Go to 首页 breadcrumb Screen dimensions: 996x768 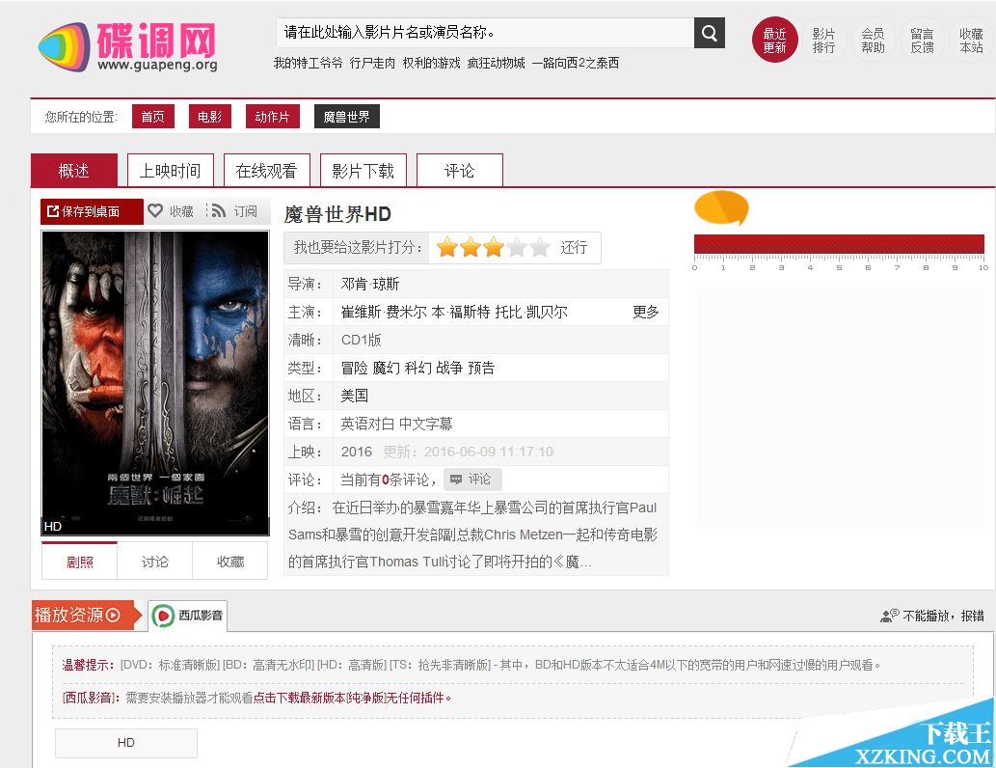153,117
